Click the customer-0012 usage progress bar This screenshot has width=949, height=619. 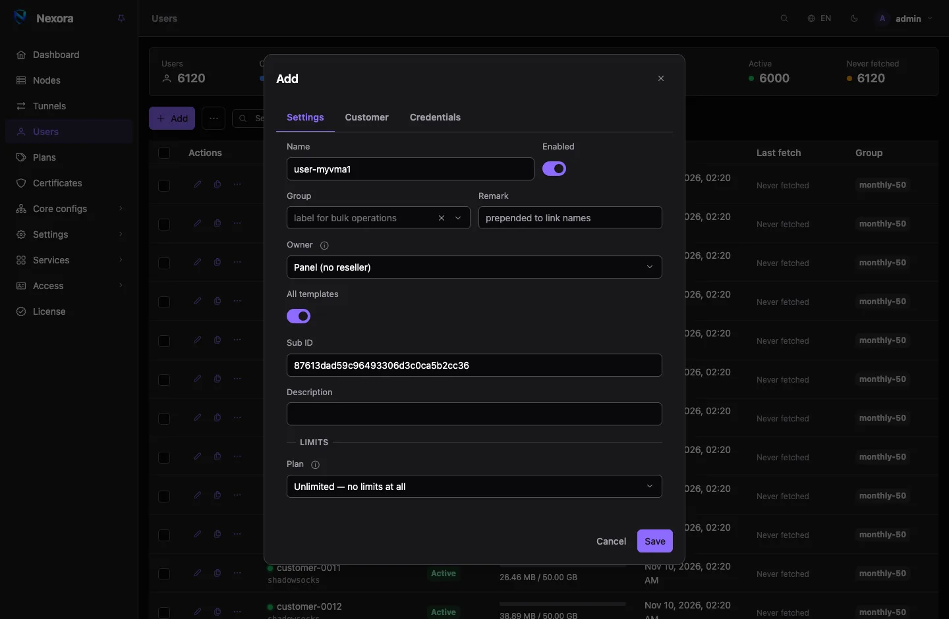coord(563,604)
